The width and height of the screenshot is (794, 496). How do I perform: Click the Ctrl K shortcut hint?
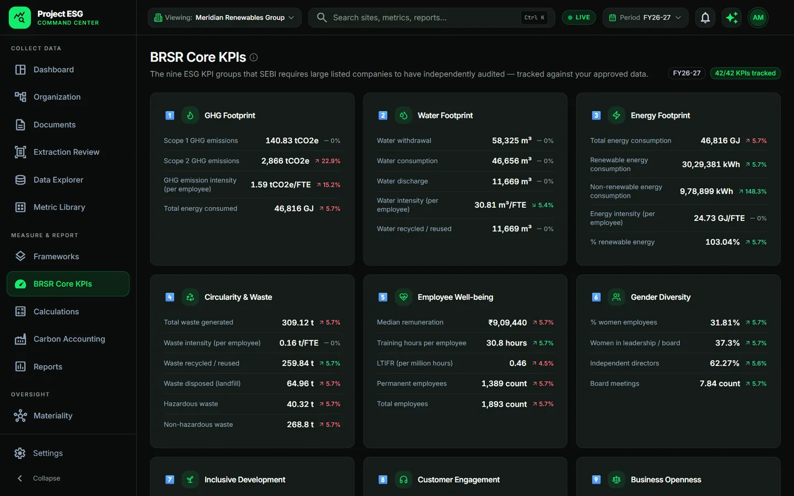point(534,18)
